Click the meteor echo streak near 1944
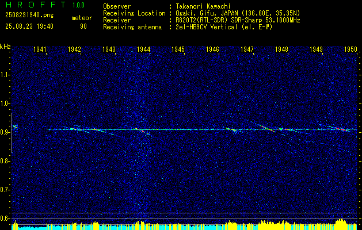Screen dimensions: 362x230 (144, 132)
